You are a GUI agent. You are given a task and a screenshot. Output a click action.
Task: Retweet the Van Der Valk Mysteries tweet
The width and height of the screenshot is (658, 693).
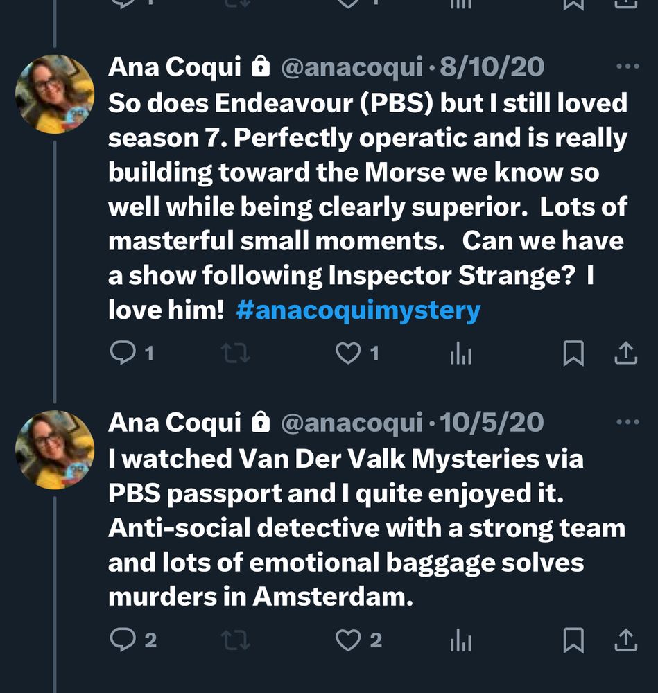point(235,640)
